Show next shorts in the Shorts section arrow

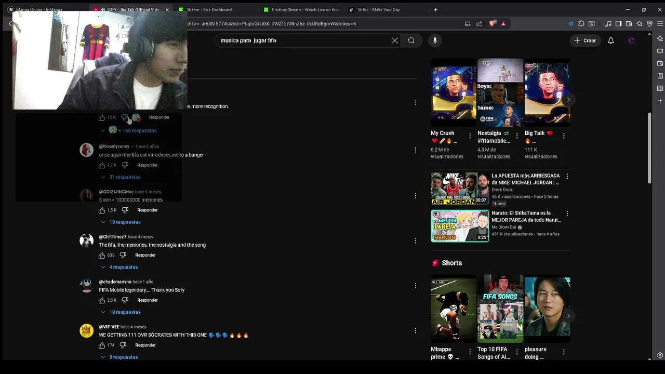tap(568, 316)
